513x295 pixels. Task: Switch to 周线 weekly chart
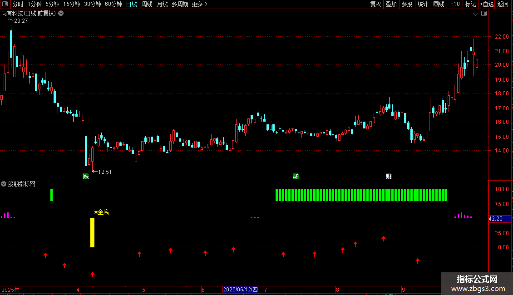[147, 4]
